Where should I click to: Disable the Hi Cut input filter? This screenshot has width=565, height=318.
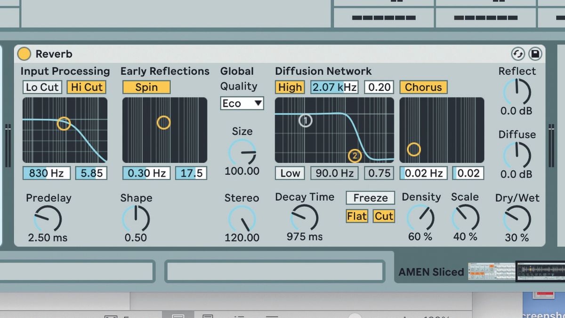86,87
